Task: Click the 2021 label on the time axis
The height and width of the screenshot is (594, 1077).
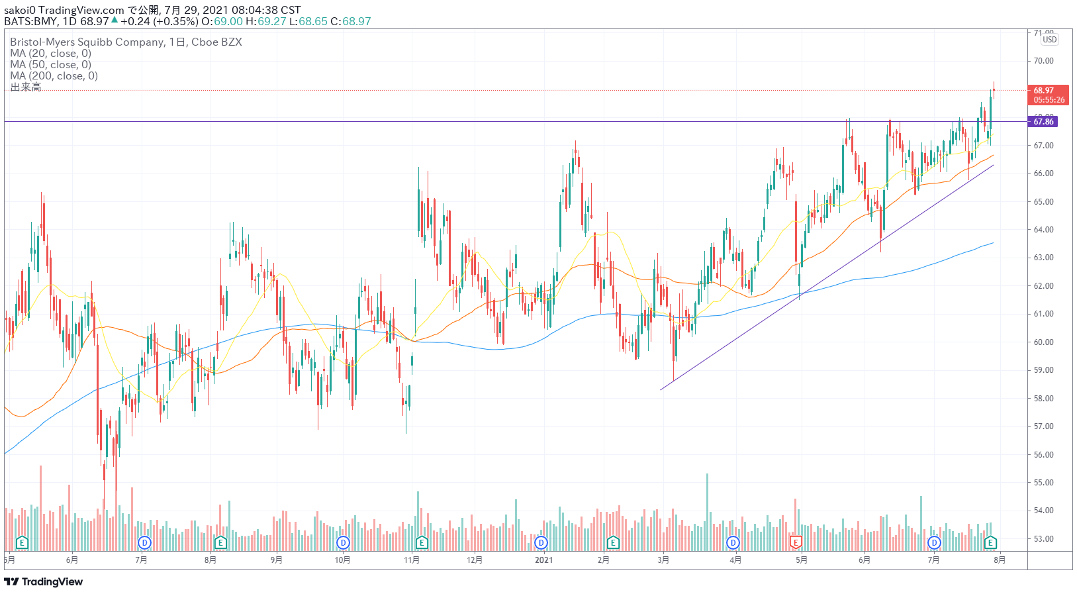Action: pos(543,560)
